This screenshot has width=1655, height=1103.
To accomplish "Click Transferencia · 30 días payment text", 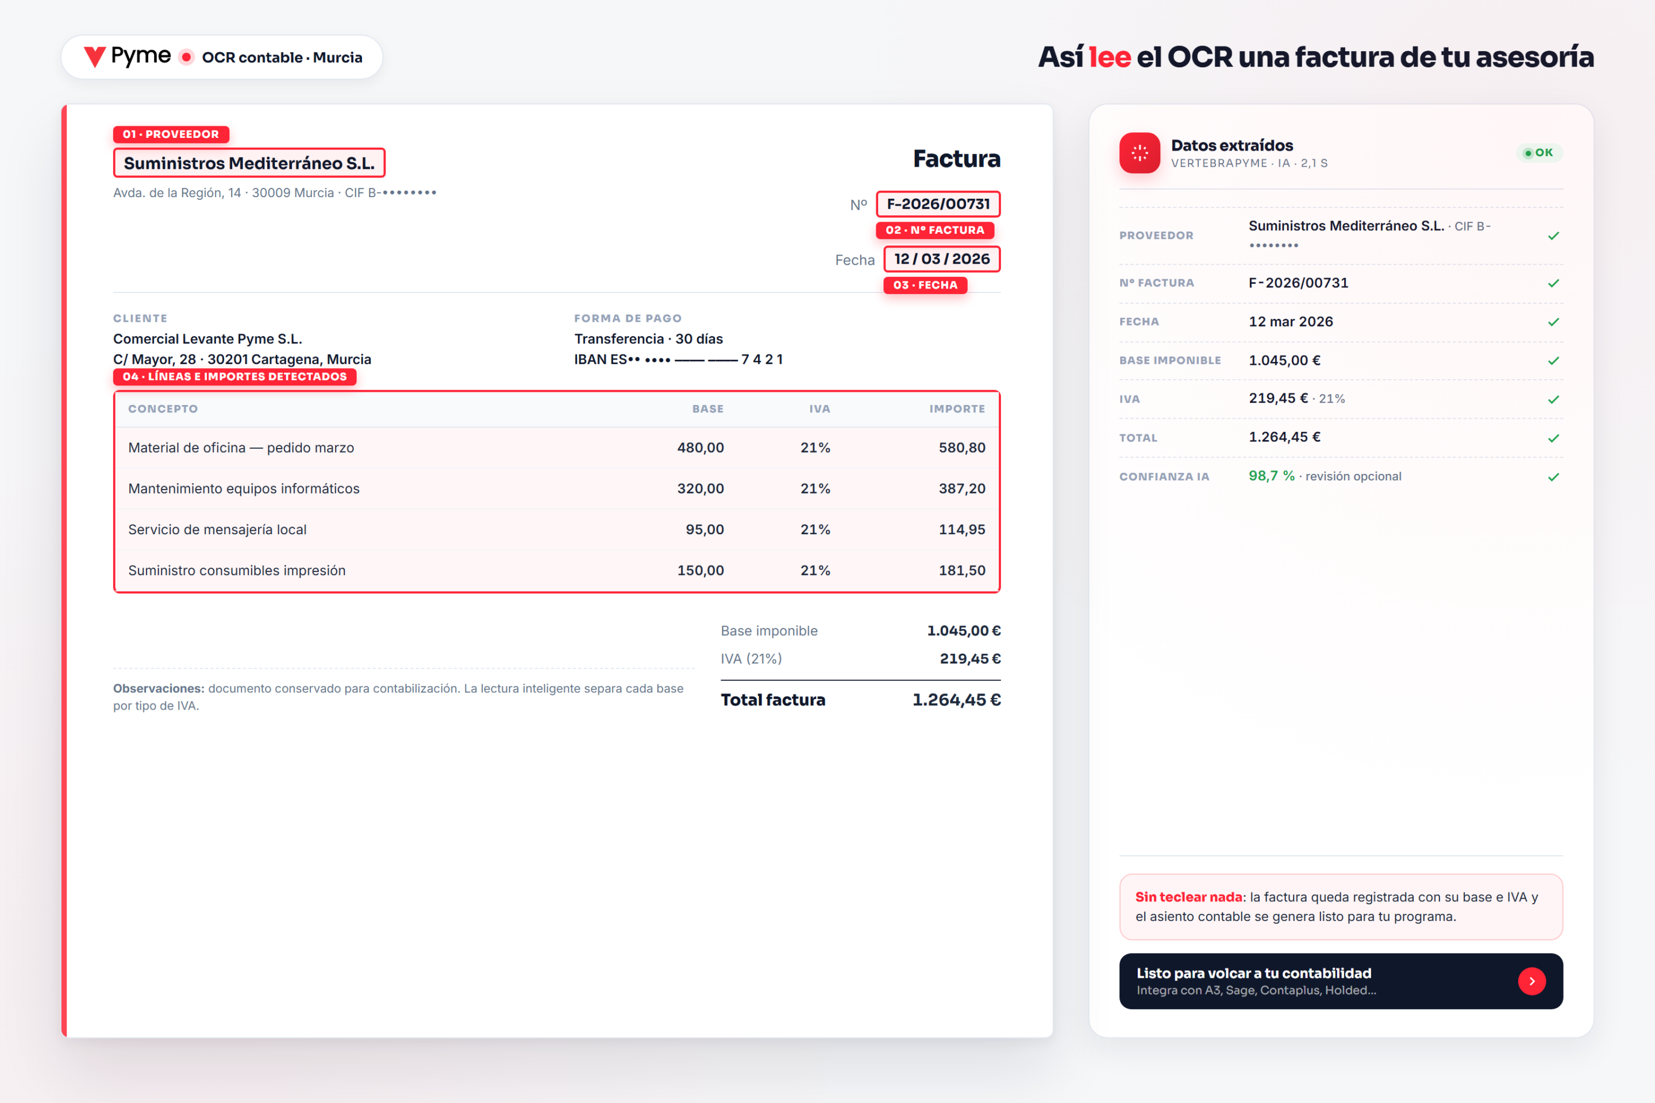I will pos(648,339).
